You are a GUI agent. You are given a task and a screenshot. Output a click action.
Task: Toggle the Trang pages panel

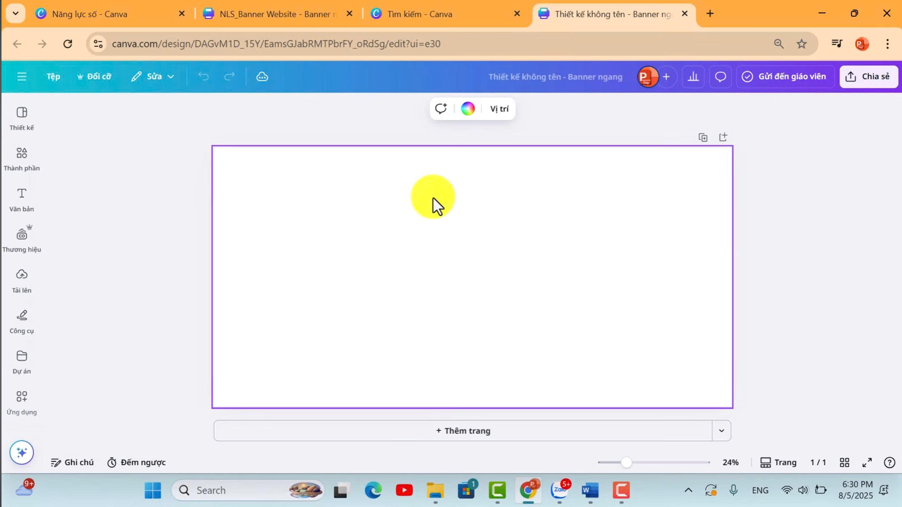click(x=778, y=462)
